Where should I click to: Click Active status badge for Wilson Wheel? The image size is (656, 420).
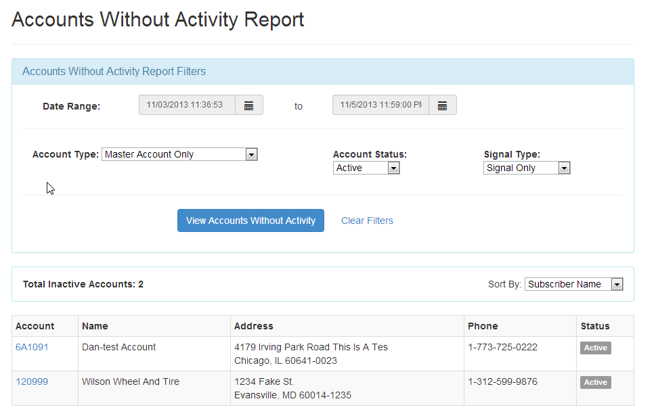pos(596,382)
